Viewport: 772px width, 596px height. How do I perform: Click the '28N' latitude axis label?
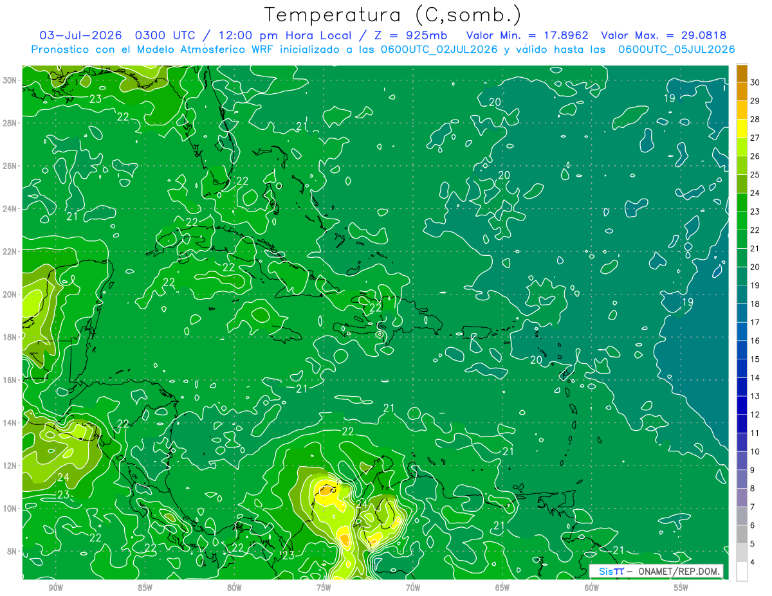10,123
